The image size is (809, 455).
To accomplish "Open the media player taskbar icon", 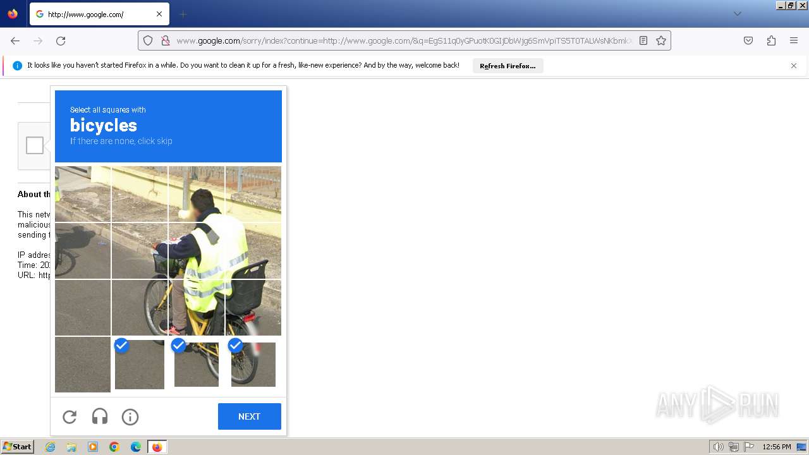I will (93, 447).
